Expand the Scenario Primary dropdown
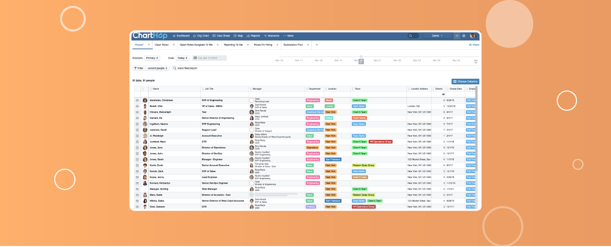 (152, 58)
